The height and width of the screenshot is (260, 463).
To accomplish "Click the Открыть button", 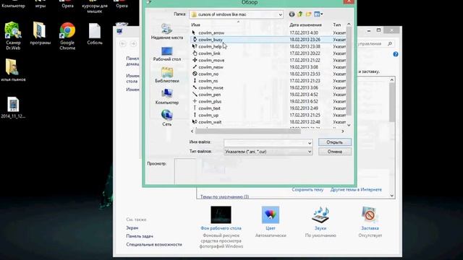I will click(335, 142).
